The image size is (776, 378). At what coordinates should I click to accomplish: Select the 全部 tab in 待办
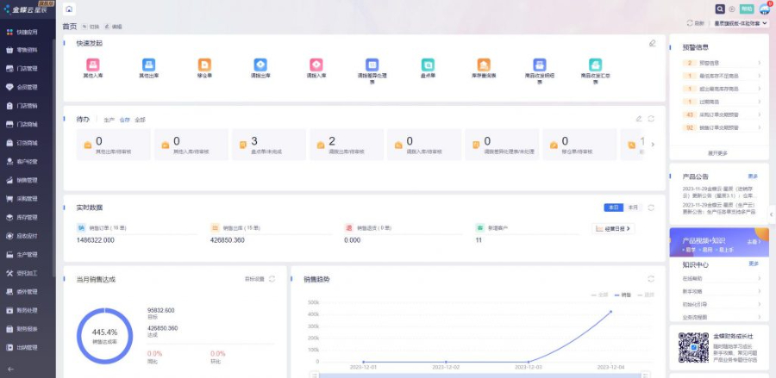[140, 119]
